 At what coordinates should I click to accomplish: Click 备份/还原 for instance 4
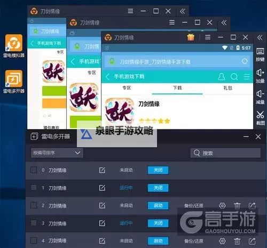point(194,241)
